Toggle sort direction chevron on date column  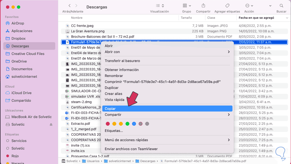point(287,18)
